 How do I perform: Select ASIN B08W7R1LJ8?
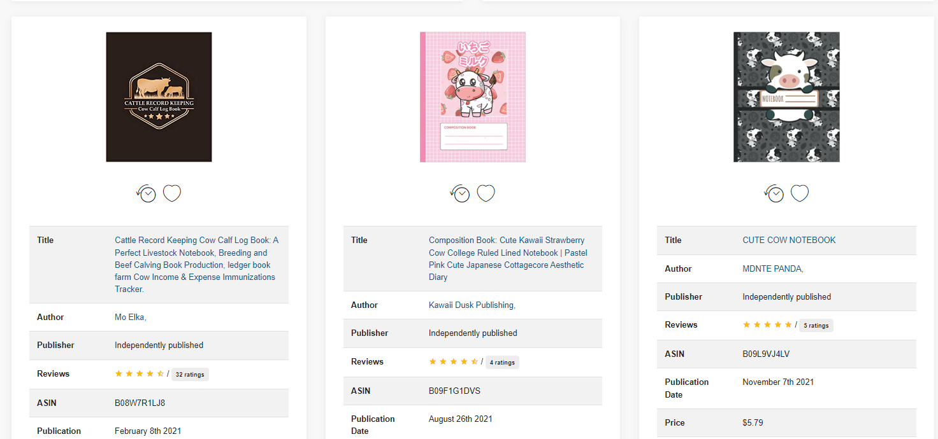click(140, 403)
